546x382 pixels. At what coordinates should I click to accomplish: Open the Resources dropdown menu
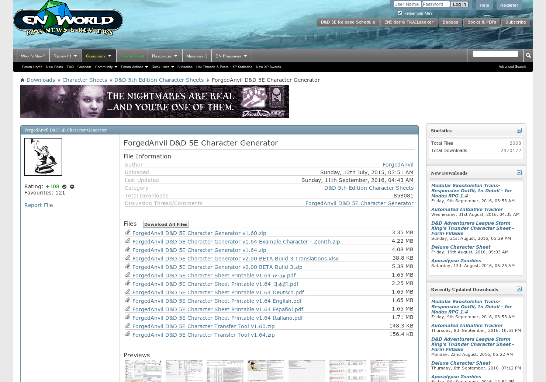point(165,56)
